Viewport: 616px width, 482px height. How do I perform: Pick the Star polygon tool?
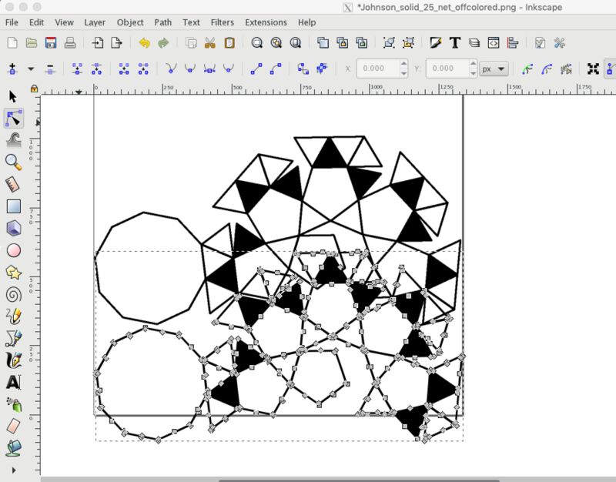click(13, 273)
